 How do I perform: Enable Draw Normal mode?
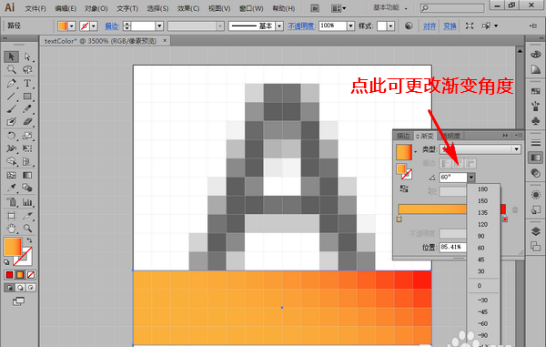(9, 288)
